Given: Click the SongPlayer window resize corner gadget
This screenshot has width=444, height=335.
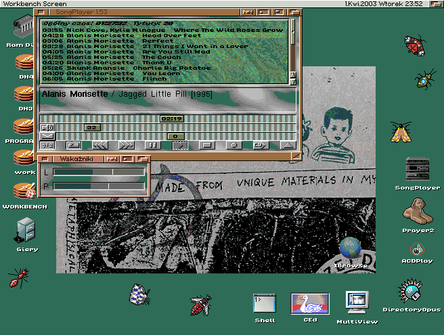Looking at the screenshot, I should point(296,156).
